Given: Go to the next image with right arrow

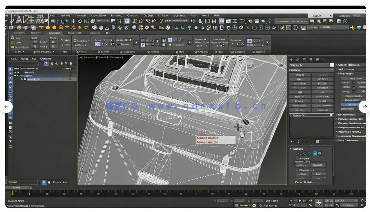Looking at the screenshot, I should pyautogui.click(x=364, y=107).
